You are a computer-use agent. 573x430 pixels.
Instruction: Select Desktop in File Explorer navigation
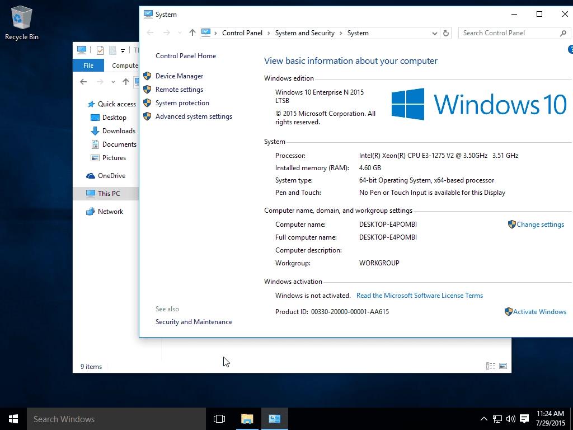tap(114, 118)
